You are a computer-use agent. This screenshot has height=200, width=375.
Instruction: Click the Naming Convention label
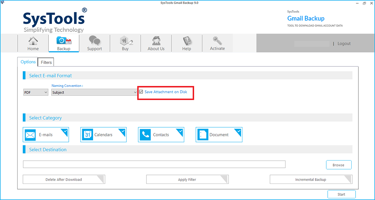(x=67, y=86)
